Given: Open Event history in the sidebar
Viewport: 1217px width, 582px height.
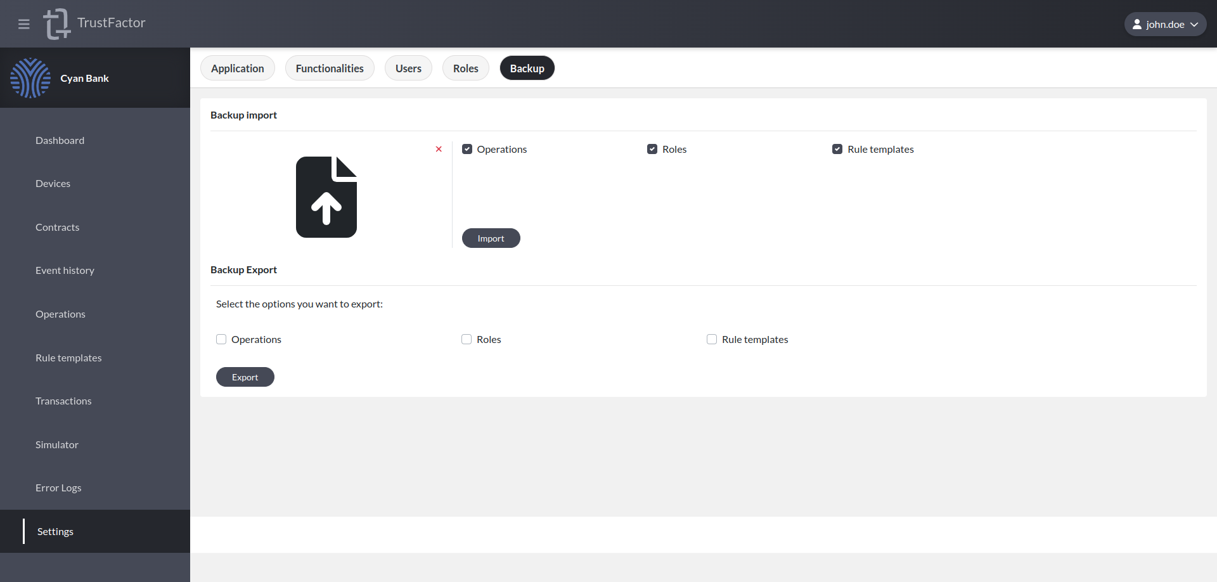Looking at the screenshot, I should click(x=65, y=271).
